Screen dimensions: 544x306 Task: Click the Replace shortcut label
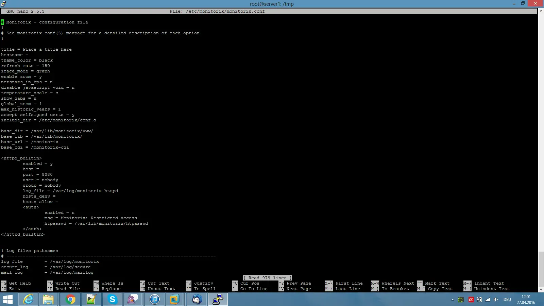pos(111,289)
